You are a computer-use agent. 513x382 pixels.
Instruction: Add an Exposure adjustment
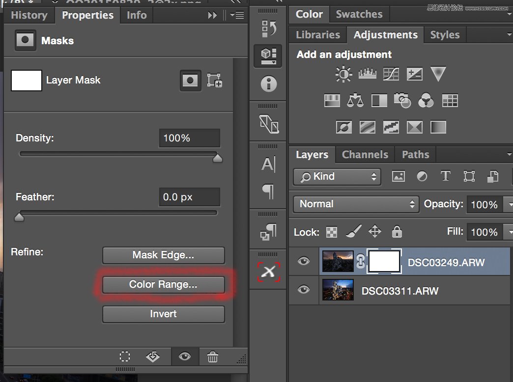[414, 74]
